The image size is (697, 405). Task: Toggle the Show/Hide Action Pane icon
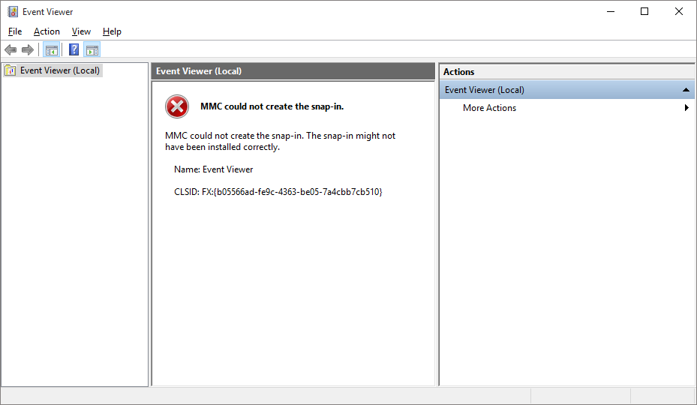92,49
